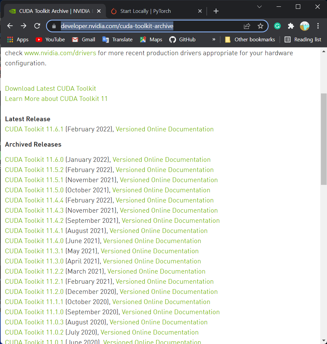Open CUDA Toolkit 11.4.4 link
Image resolution: width=327 pixels, height=344 pixels.
[34, 200]
